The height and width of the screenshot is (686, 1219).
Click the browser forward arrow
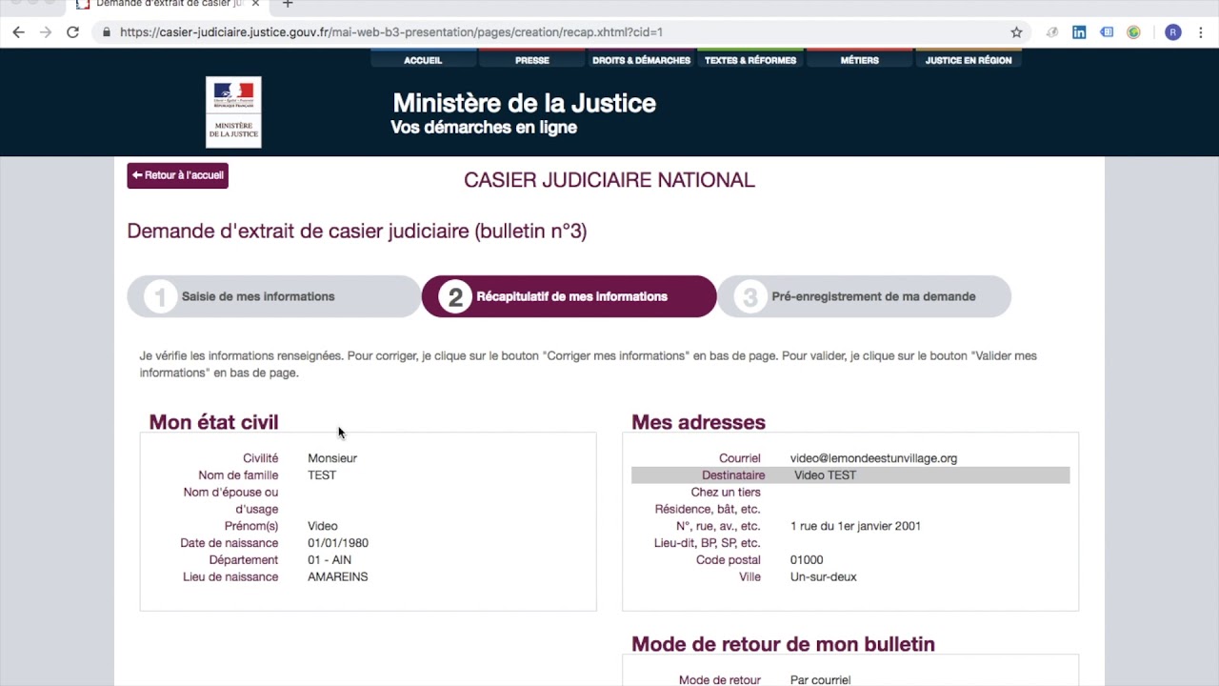45,32
